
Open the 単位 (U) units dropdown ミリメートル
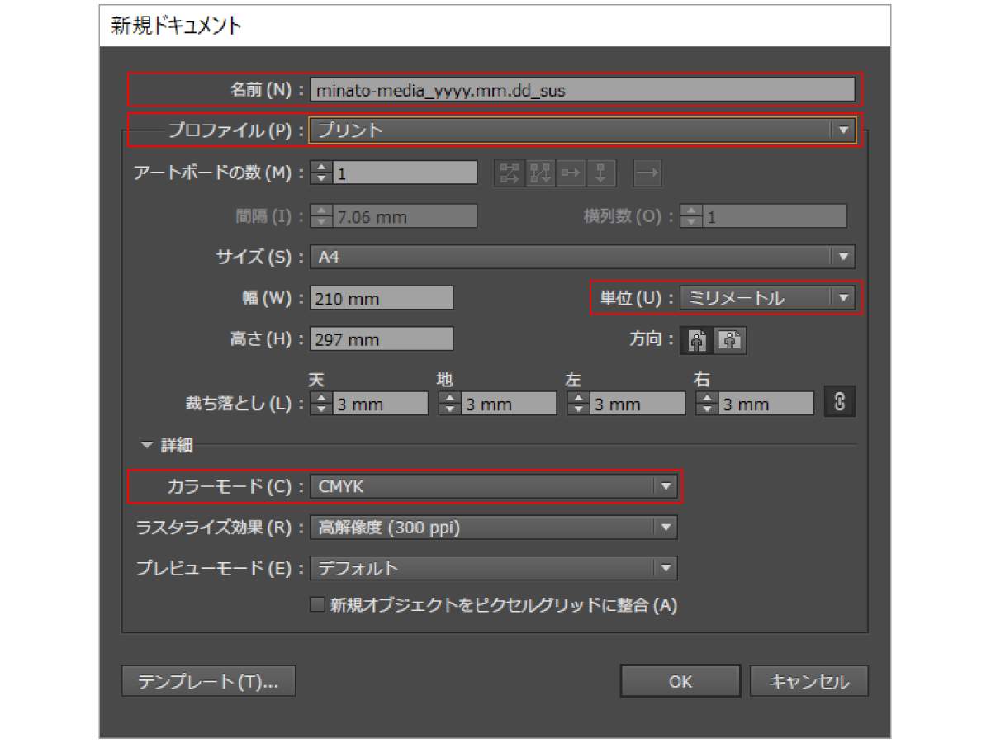pos(767,298)
